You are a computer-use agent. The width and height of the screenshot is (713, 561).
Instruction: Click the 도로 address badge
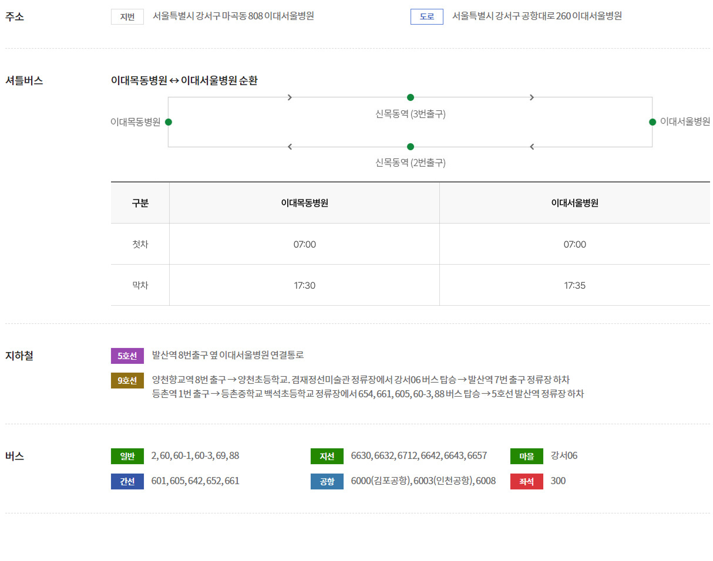pyautogui.click(x=427, y=17)
